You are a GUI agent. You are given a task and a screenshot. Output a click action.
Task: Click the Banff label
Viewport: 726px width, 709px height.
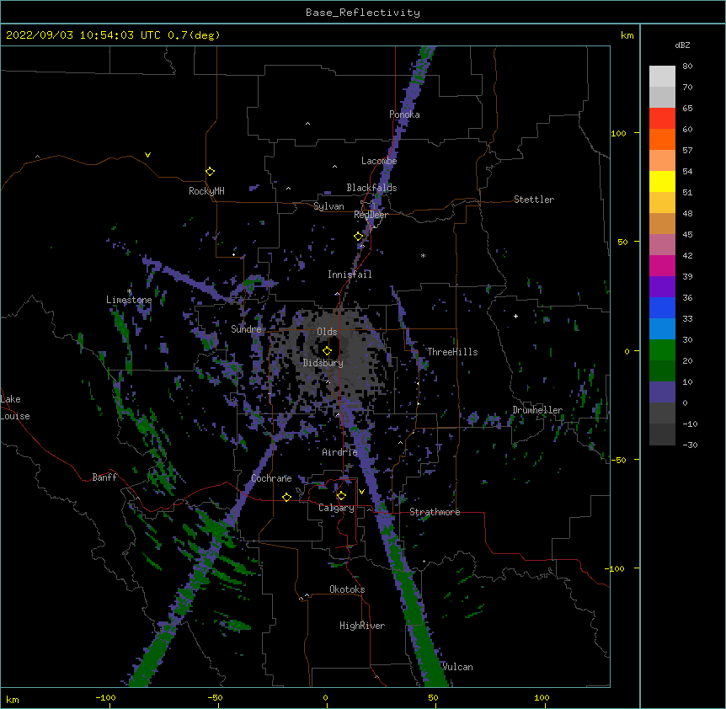point(104,477)
